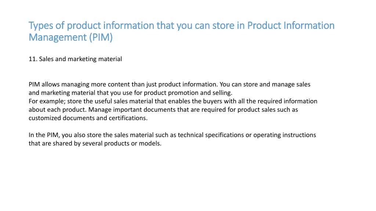Click the line starting 'about each product.'
376x211 pixels.
[x=163, y=110]
